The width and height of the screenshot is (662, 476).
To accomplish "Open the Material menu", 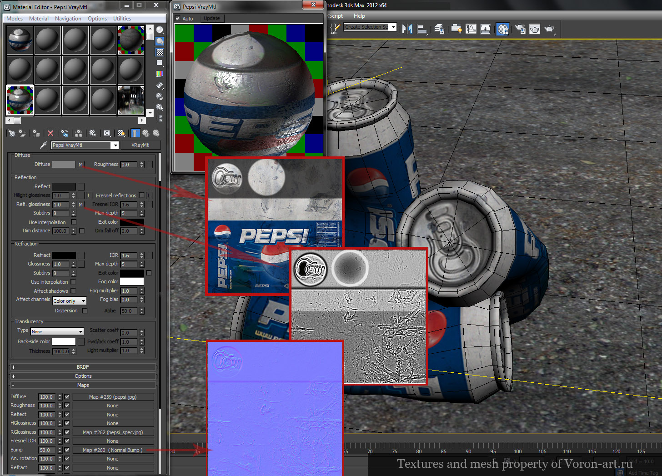I will 39,19.
